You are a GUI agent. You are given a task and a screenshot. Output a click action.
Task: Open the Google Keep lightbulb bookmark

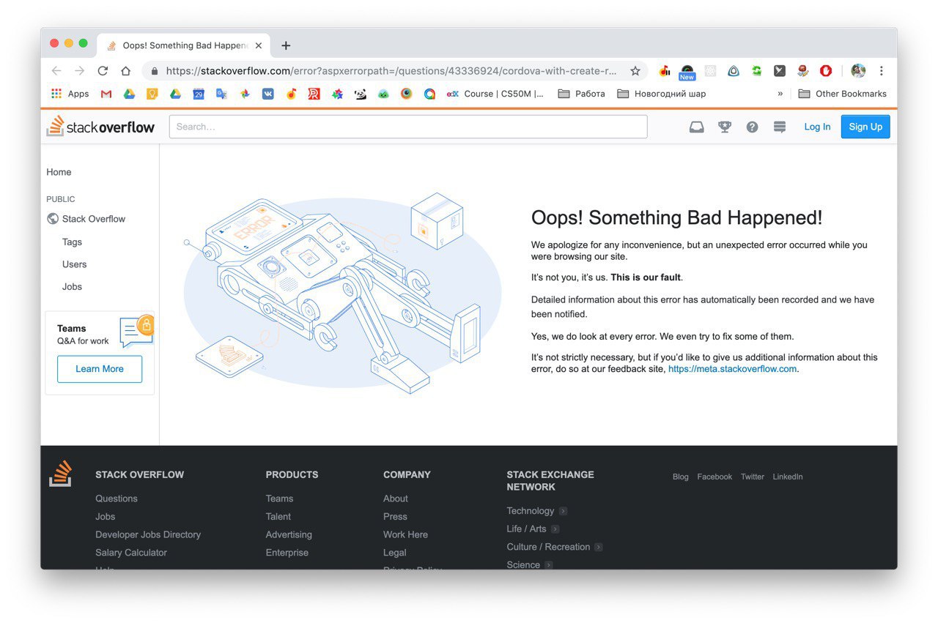point(152,94)
